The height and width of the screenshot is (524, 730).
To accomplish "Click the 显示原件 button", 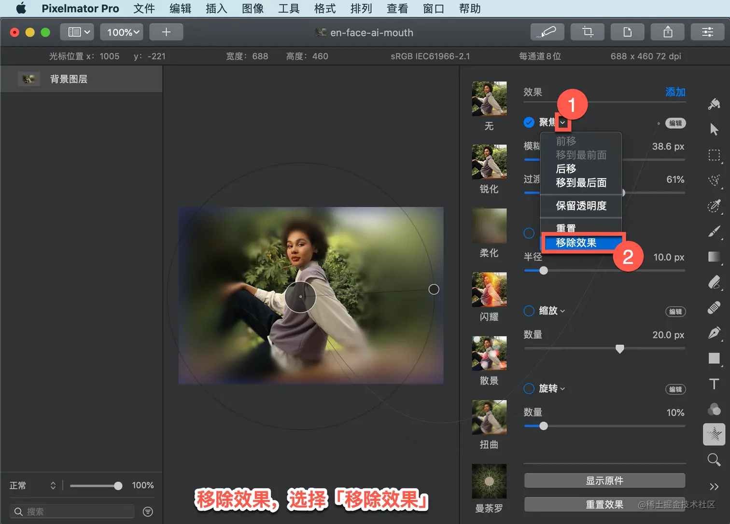I will tap(604, 481).
